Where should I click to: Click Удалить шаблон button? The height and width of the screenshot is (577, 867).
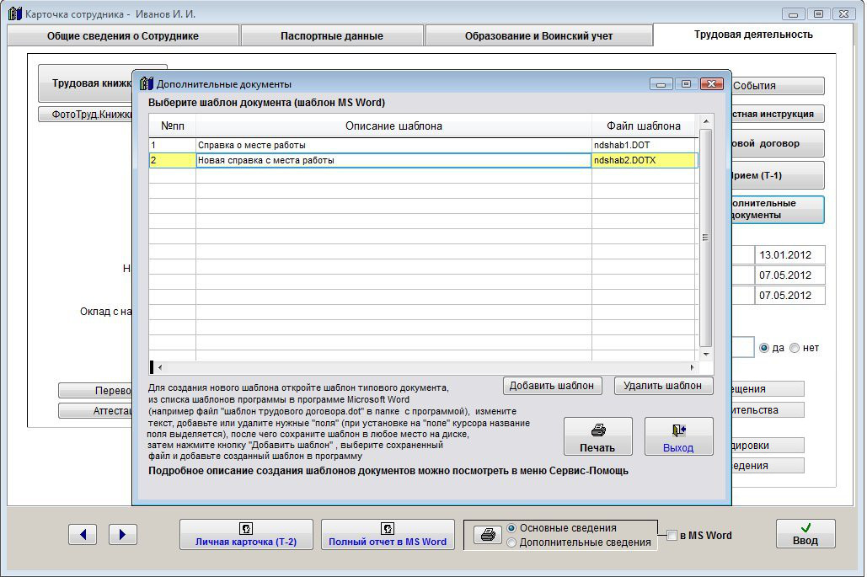click(x=663, y=386)
